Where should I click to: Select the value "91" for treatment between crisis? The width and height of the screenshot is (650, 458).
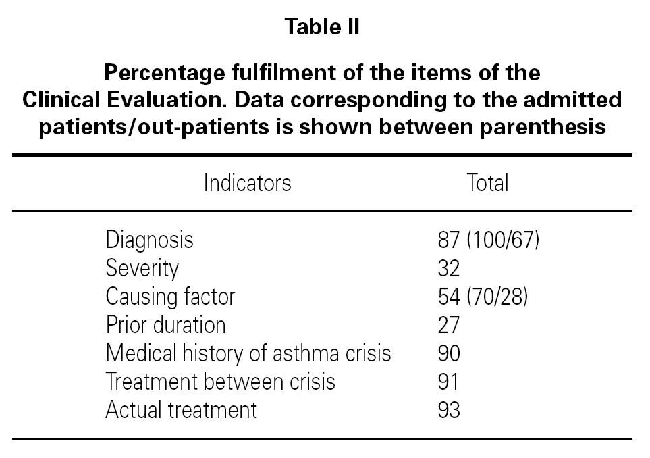pyautogui.click(x=448, y=382)
